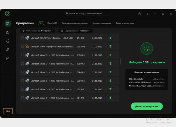Screen dimensions: 176x127
Task: Click the program list scrollbar thumb
Action: tap(120, 61)
